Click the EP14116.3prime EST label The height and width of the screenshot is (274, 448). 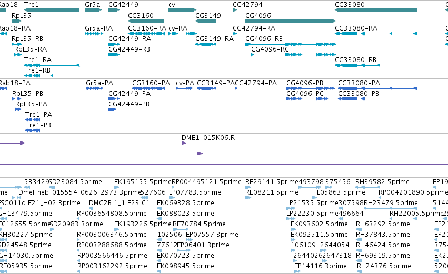point(321,266)
